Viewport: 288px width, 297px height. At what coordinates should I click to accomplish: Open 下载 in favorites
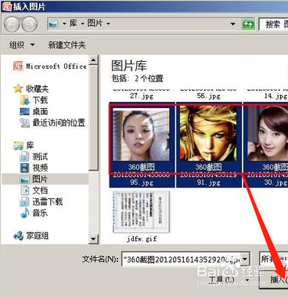[x=40, y=100]
